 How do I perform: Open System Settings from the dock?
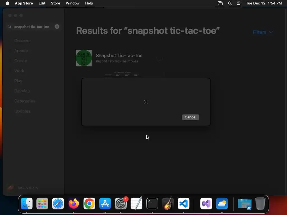(x=121, y=204)
